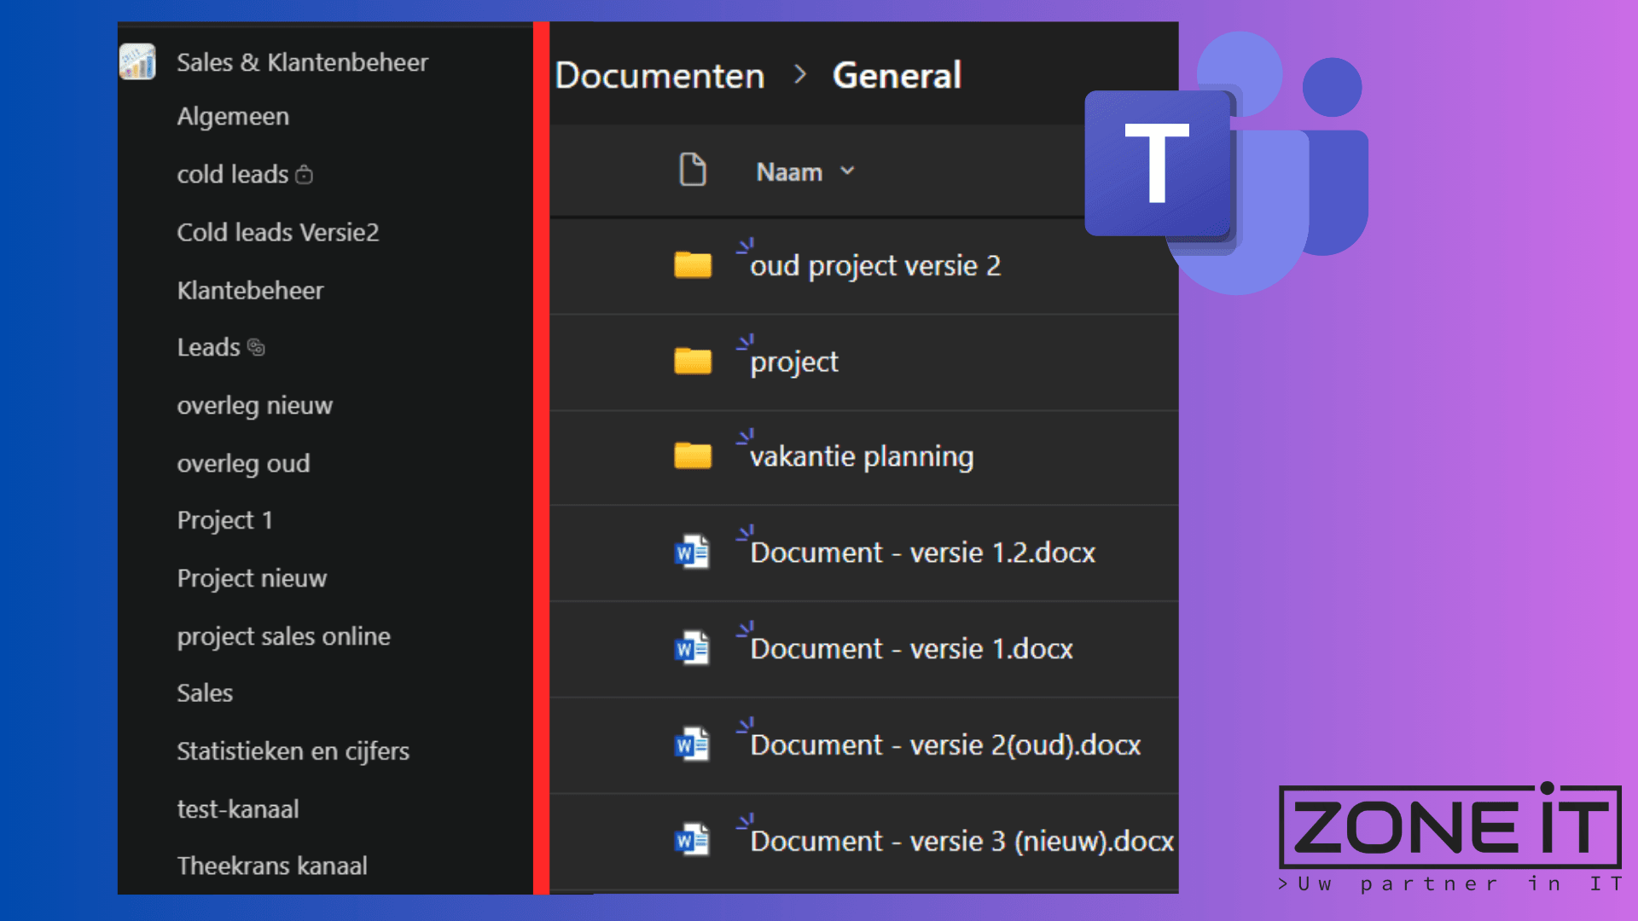The image size is (1638, 921).
Task: Click the vakantie planning folder icon
Action: (692, 456)
